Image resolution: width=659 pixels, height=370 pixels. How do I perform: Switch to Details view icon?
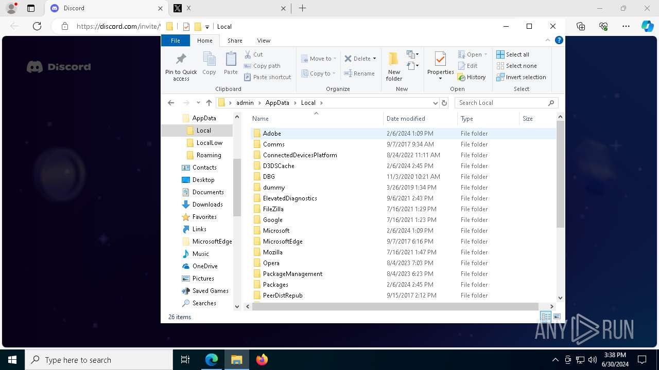(546, 317)
